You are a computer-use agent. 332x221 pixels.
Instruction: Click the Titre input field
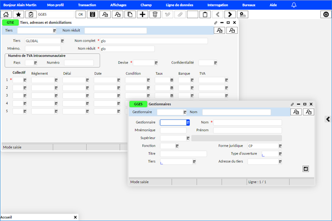click(184, 154)
